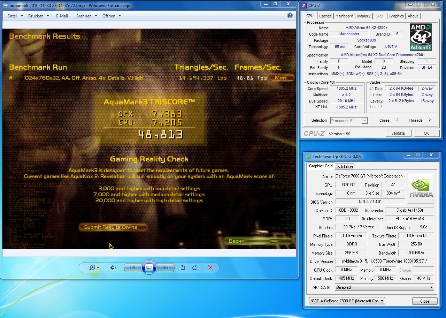Screen dimensions: 446x318
Task: Click the Bus Interface value PCI-E x16
Action: point(409,219)
